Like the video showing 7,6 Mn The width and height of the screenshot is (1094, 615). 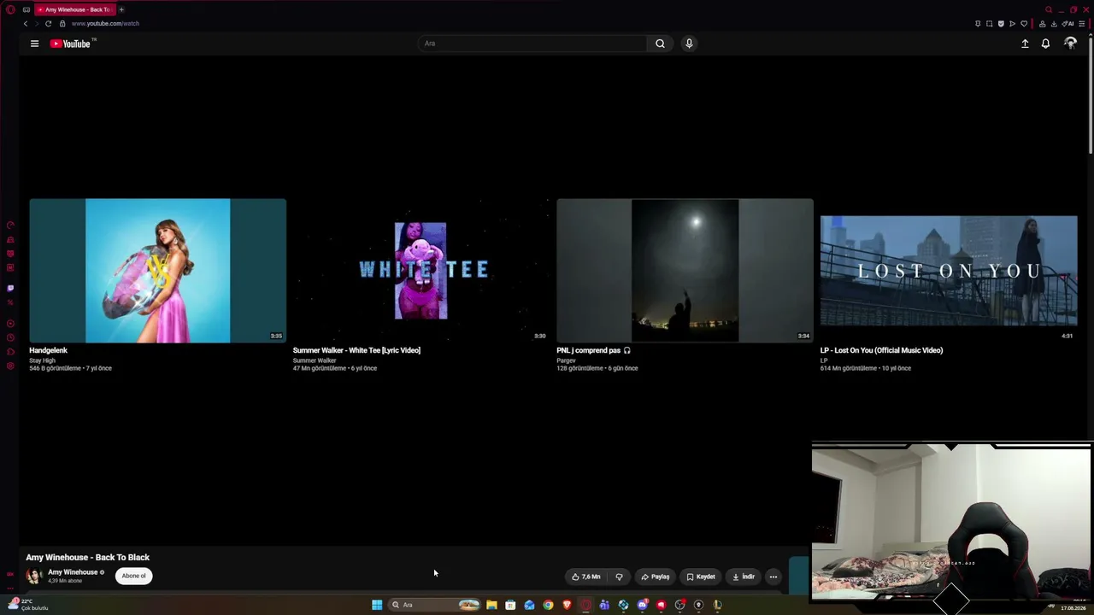(x=587, y=577)
